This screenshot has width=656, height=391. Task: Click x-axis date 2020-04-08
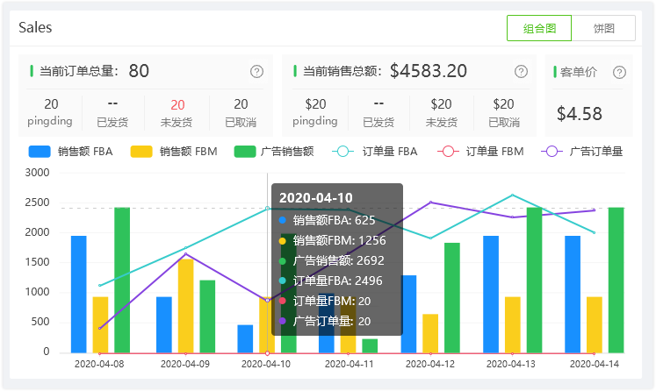pyautogui.click(x=99, y=364)
